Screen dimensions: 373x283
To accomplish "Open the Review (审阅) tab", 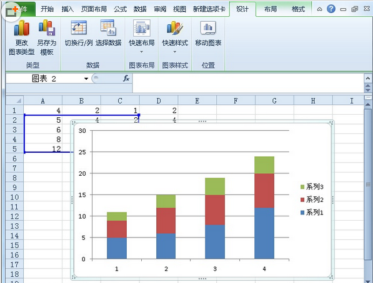I will (160, 9).
